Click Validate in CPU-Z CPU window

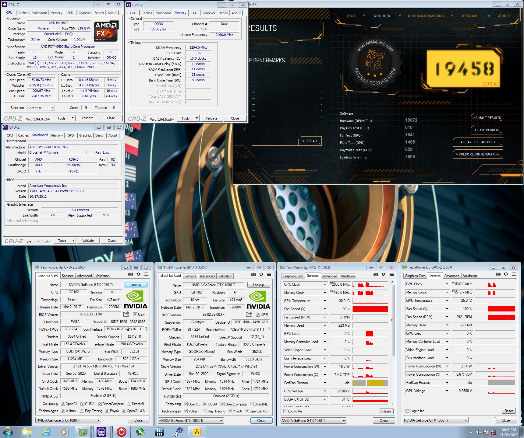(x=87, y=118)
